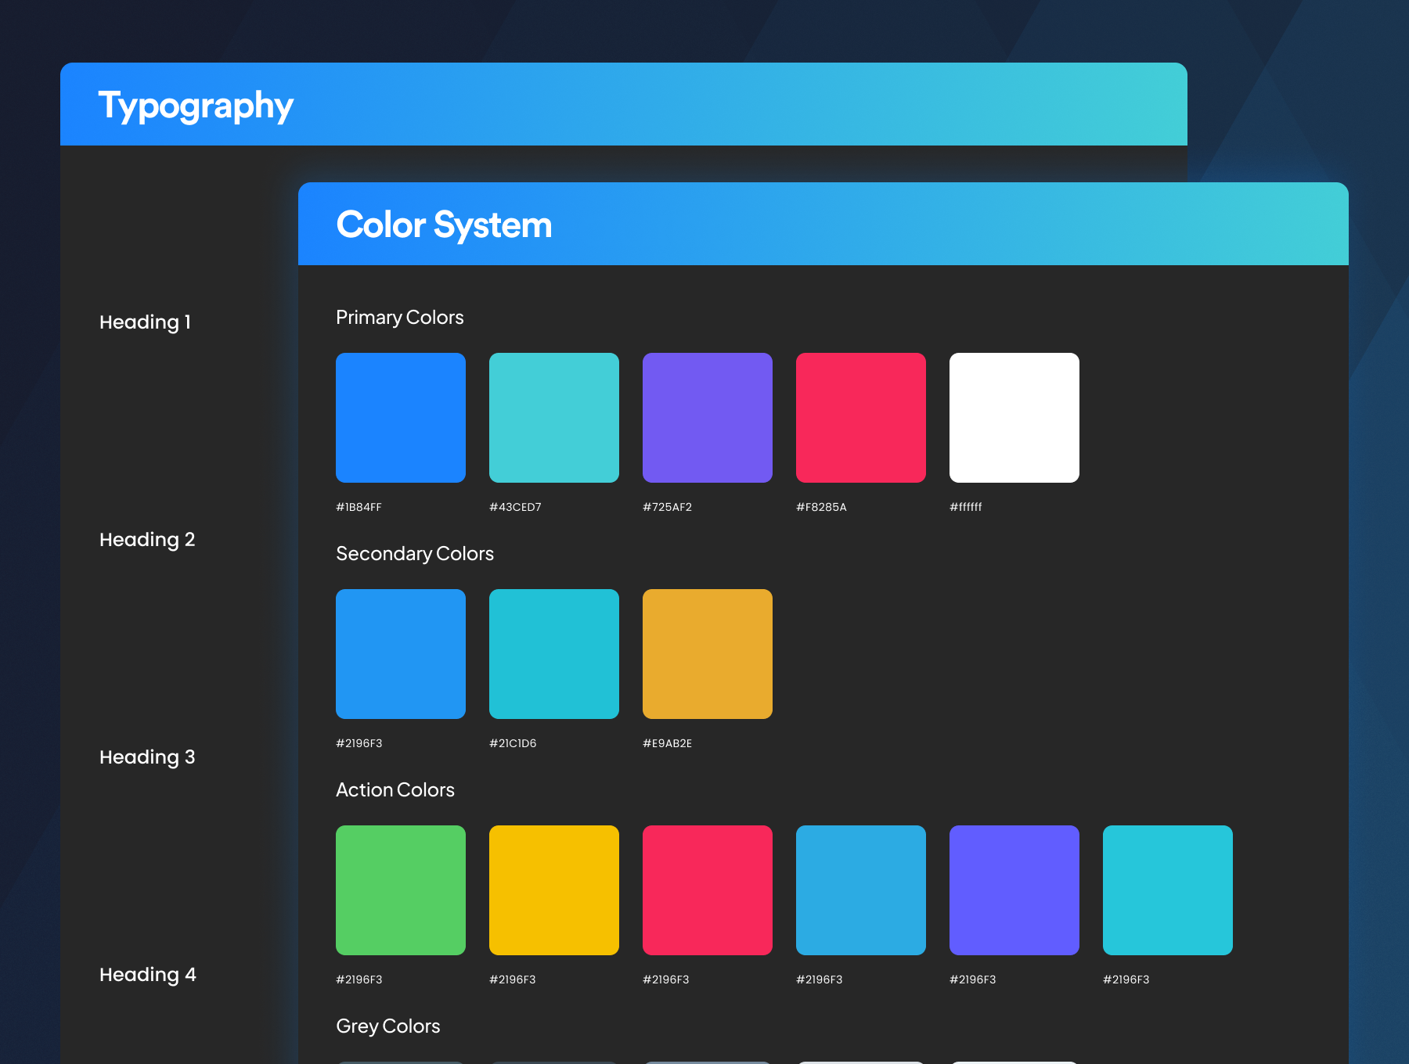Pick the cyan #21C1D6 secondary color swatch

pos(554,654)
